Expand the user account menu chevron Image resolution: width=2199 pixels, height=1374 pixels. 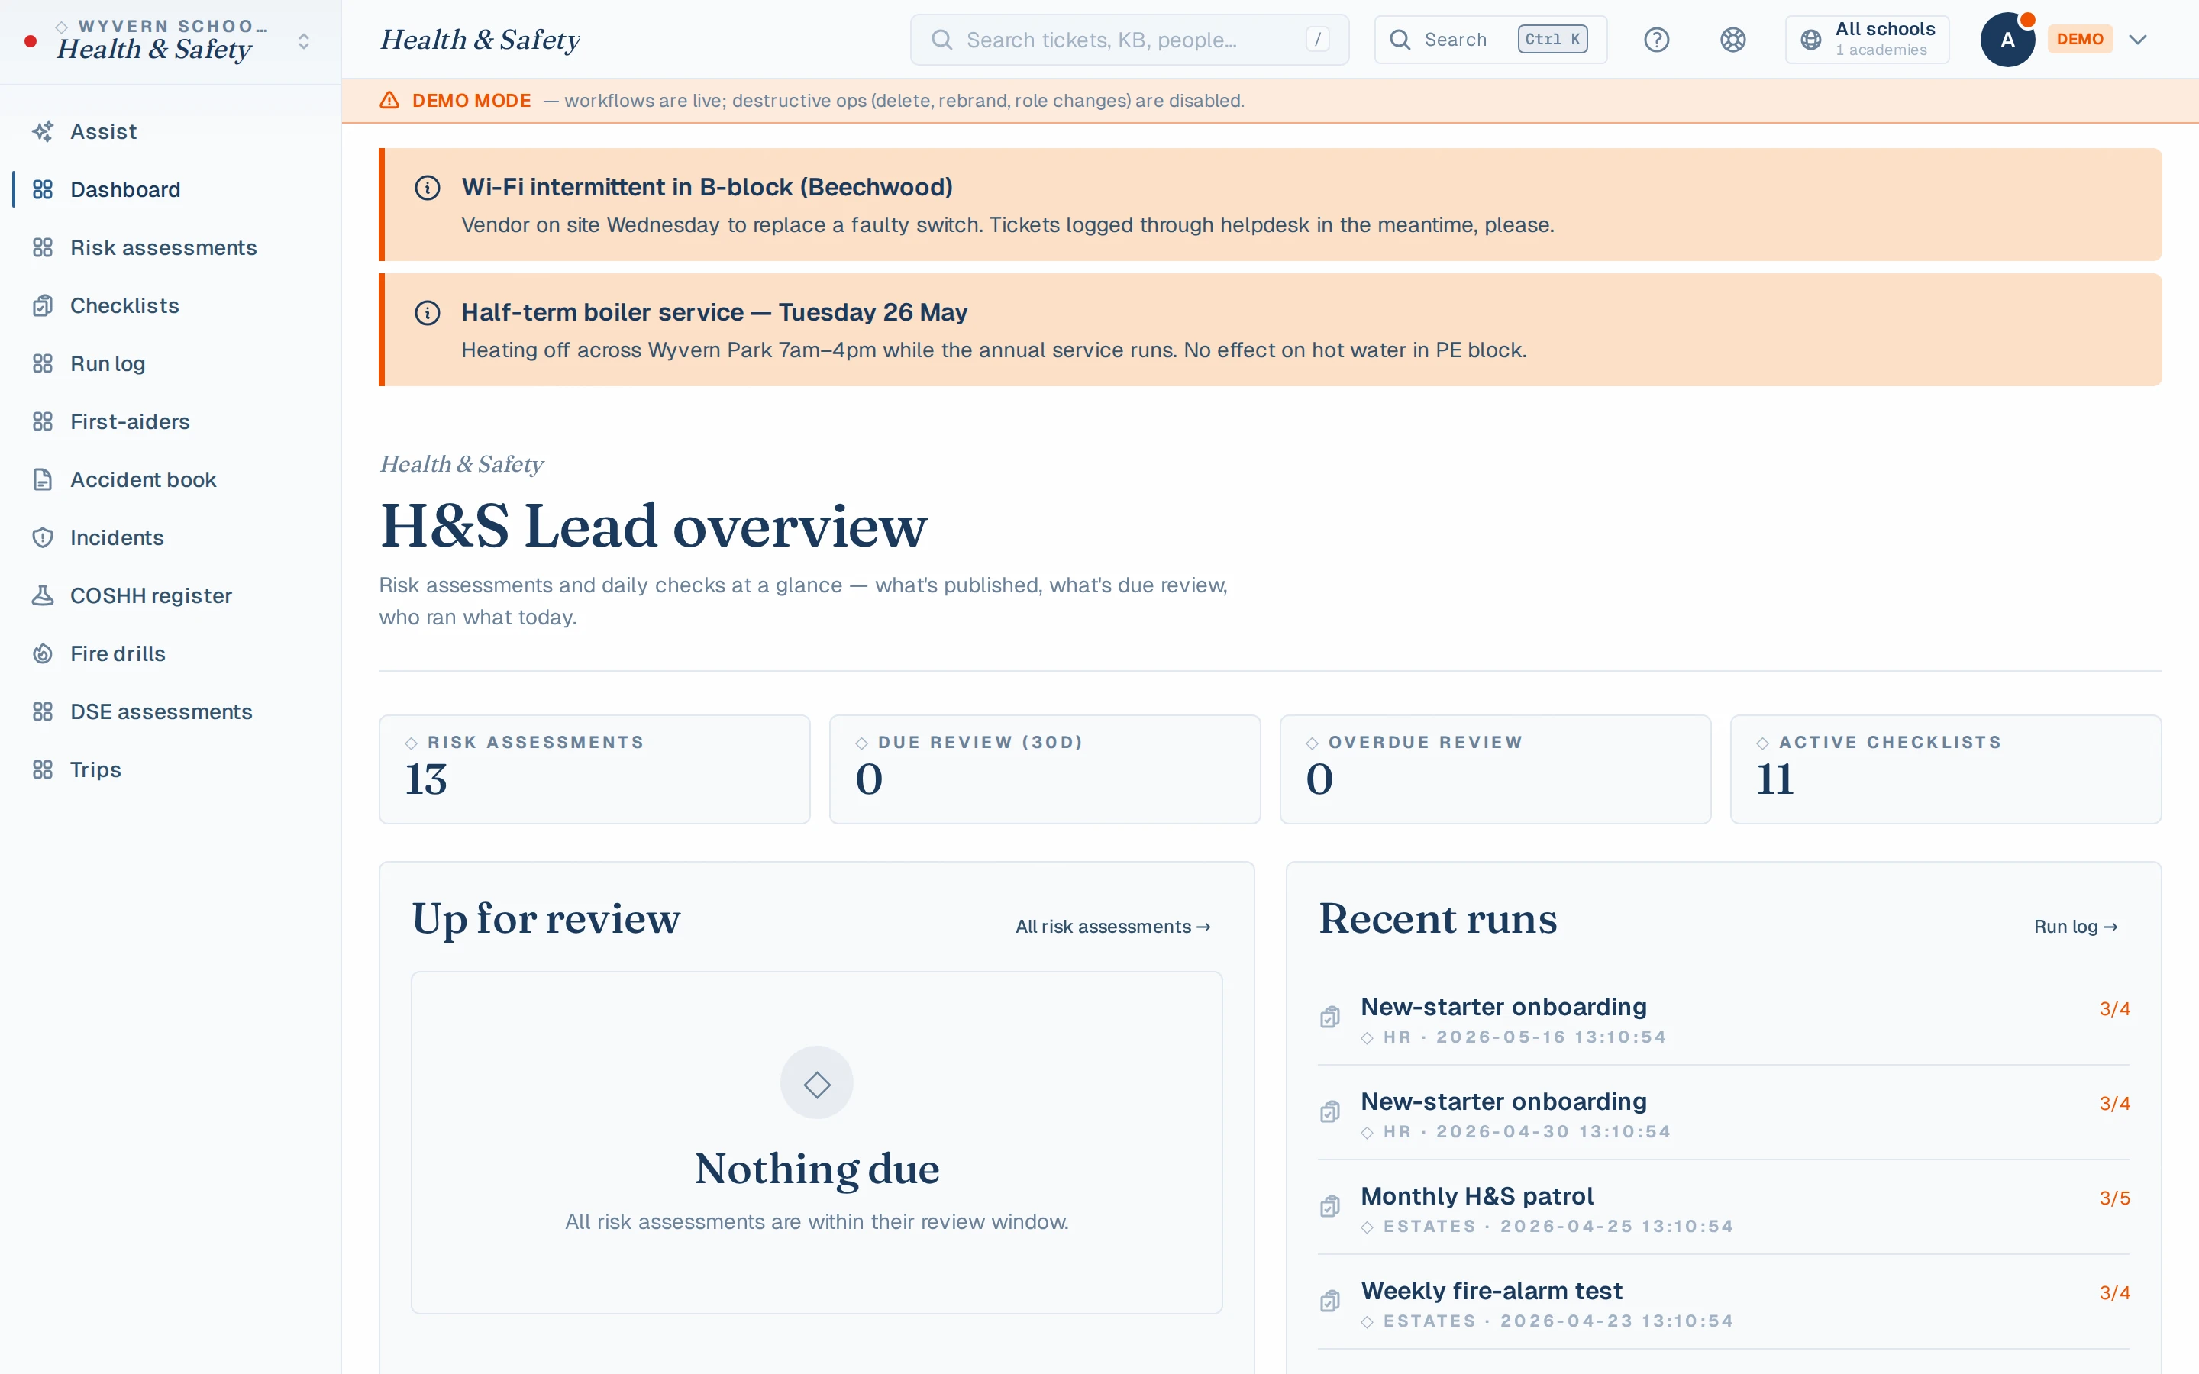coord(2138,40)
